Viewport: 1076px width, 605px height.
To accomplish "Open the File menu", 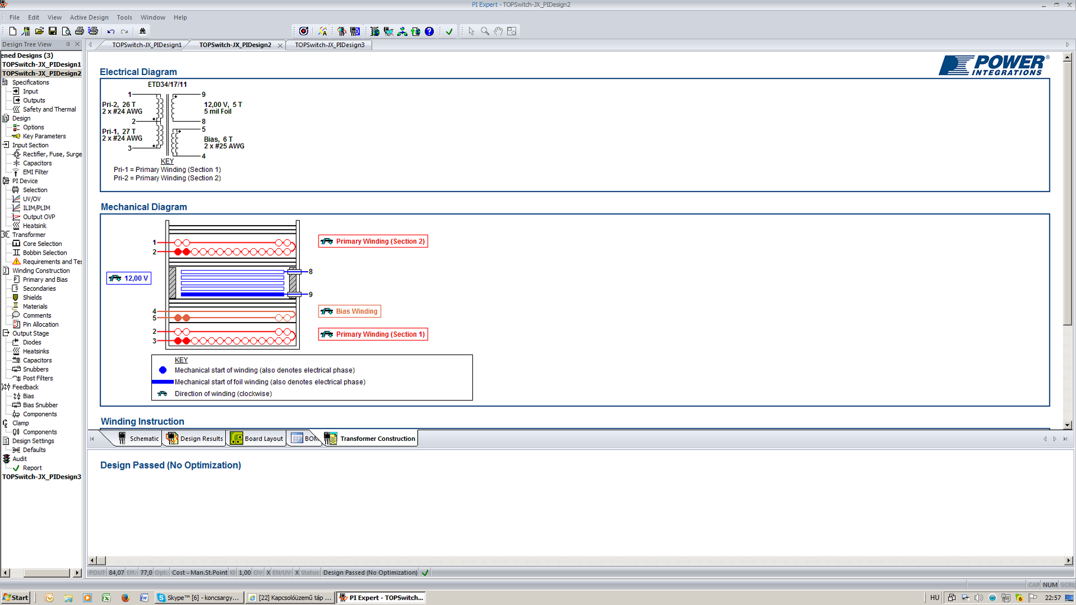I will pyautogui.click(x=15, y=18).
